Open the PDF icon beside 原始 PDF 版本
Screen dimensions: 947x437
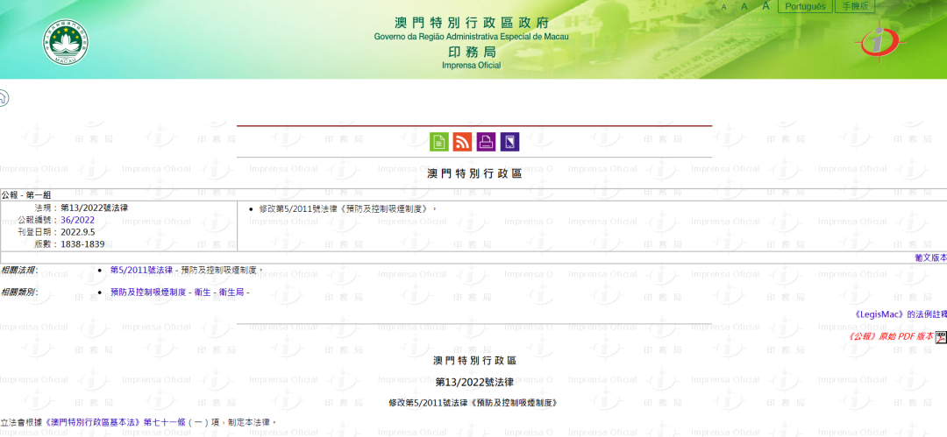pyautogui.click(x=941, y=337)
